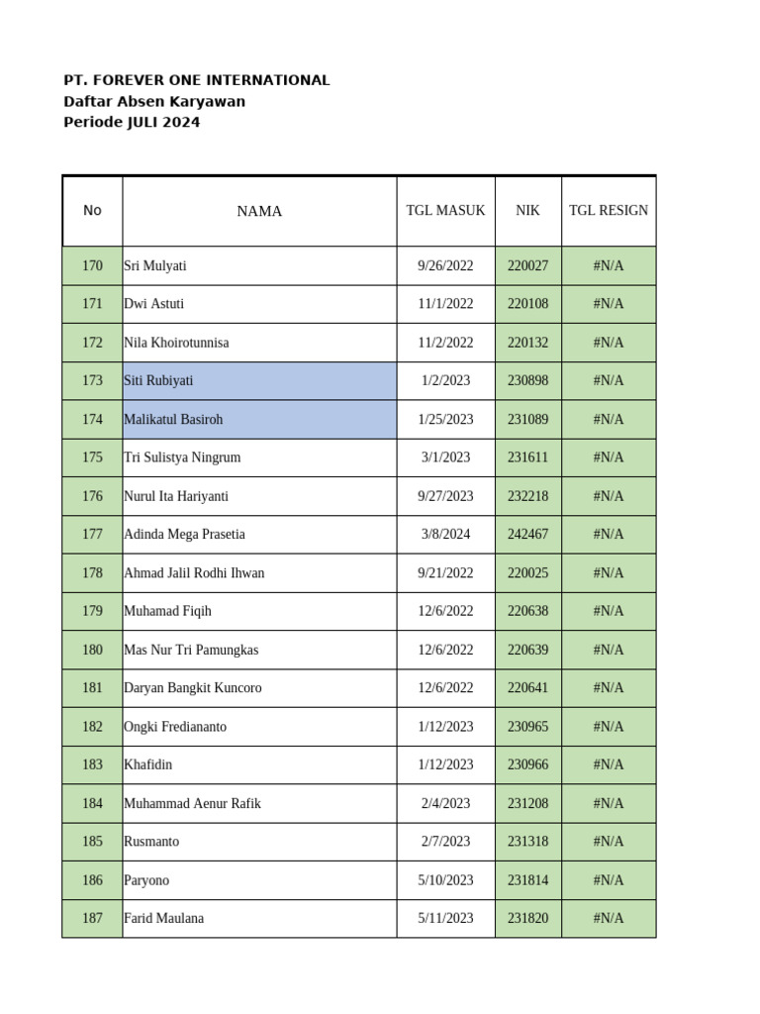
Task: Click NIK 231814 for Paryono
Action: tap(527, 880)
